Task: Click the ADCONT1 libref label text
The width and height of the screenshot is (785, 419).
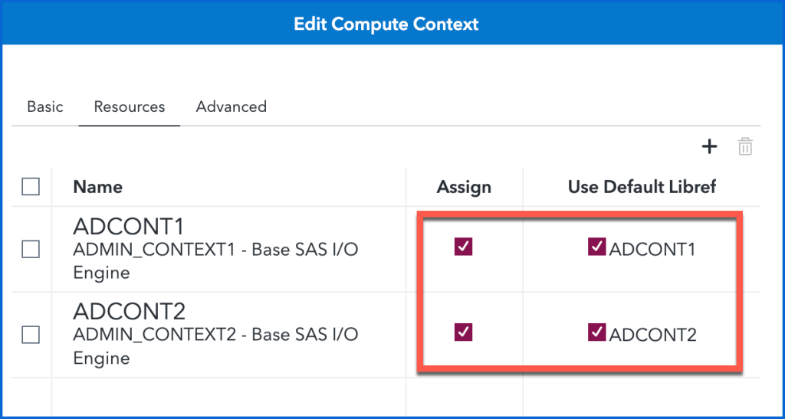Action: [x=652, y=248]
